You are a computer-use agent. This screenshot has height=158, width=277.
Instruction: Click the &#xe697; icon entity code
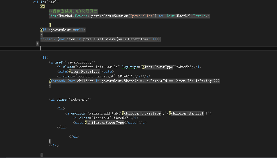click(x=126, y=76)
